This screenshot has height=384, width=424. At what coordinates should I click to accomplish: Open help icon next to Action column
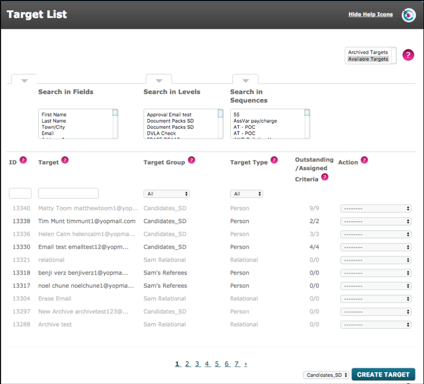[364, 160]
